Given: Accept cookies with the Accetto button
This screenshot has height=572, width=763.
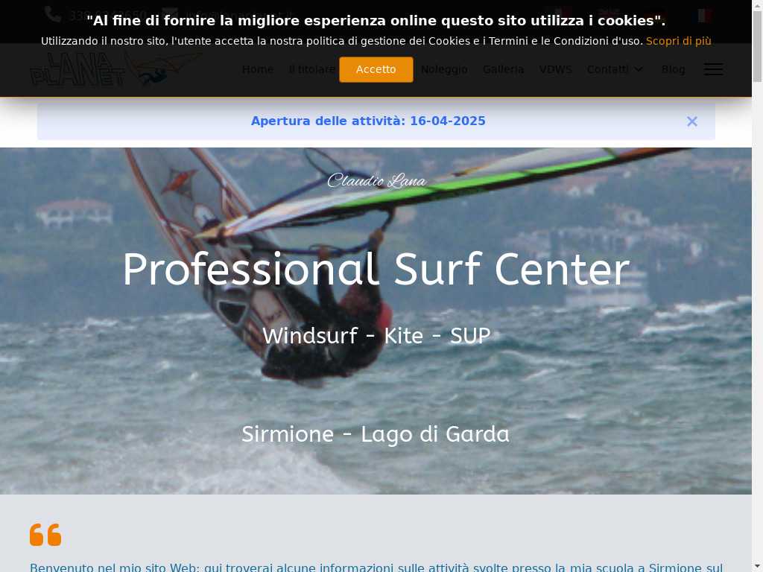Looking at the screenshot, I should [x=376, y=69].
